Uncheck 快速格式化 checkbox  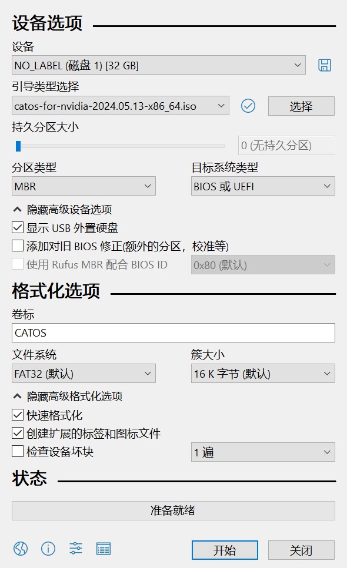(18, 415)
